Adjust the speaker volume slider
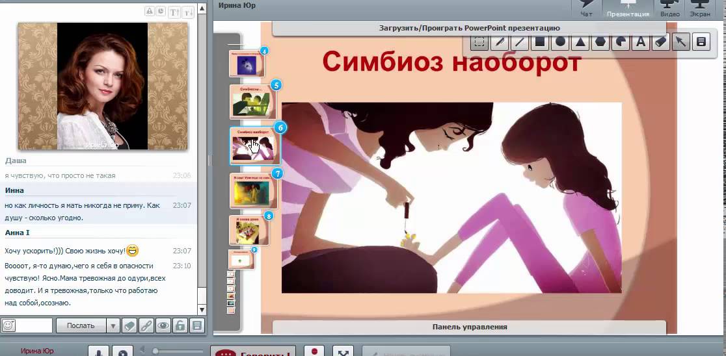The image size is (726, 356). 178,351
